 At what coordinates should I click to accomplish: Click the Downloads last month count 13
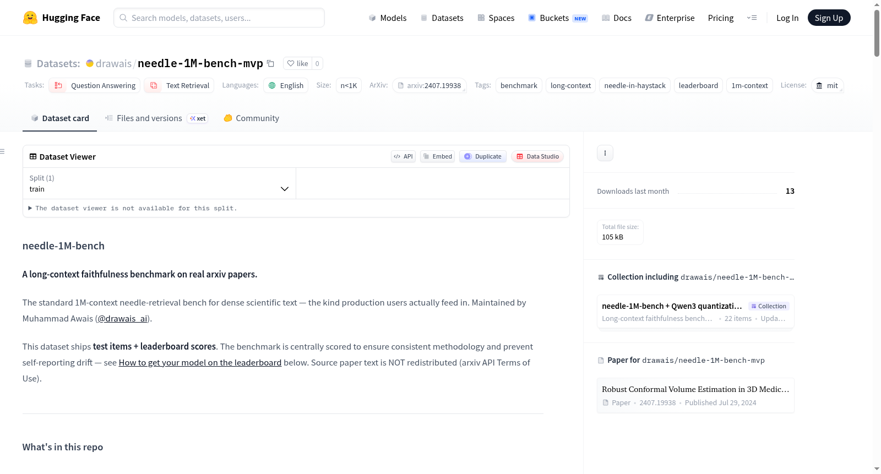point(790,191)
